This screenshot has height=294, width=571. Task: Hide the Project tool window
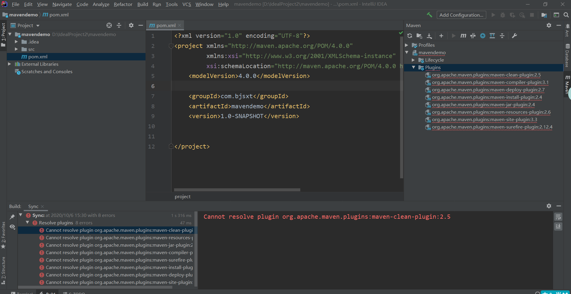[141, 25]
